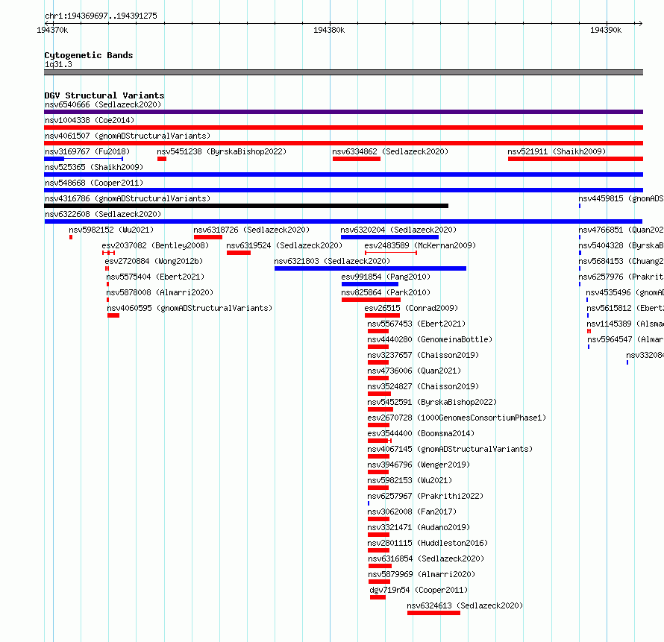This screenshot has height=642, width=664.
Task: Click the blue nsv6321803 variant bar
Action: coord(370,268)
